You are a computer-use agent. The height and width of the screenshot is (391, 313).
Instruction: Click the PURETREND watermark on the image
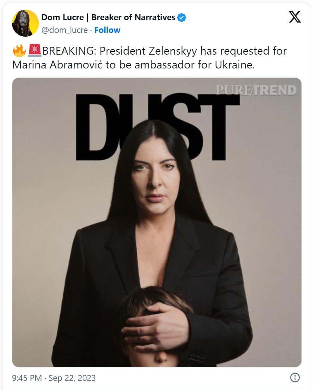click(256, 90)
